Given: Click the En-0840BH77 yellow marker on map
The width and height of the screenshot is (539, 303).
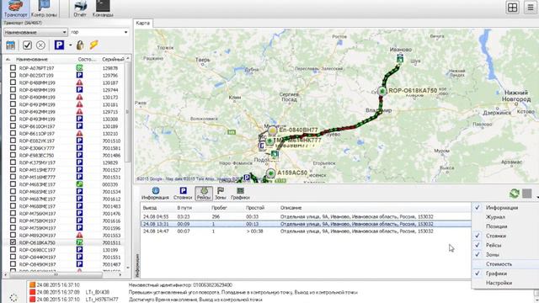Looking at the screenshot, I should click(x=272, y=131).
